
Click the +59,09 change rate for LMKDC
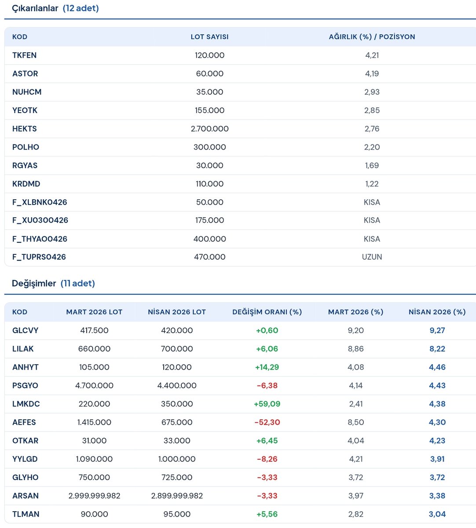pyautogui.click(x=267, y=404)
